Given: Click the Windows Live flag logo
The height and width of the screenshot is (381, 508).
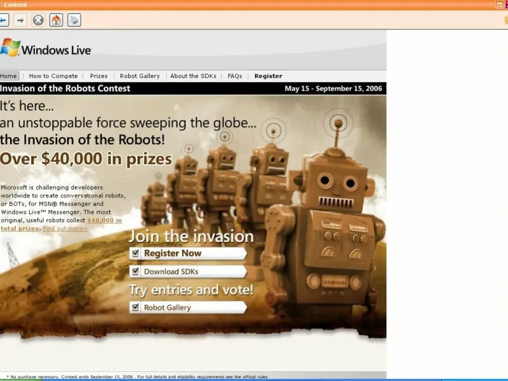Looking at the screenshot, I should (10, 47).
